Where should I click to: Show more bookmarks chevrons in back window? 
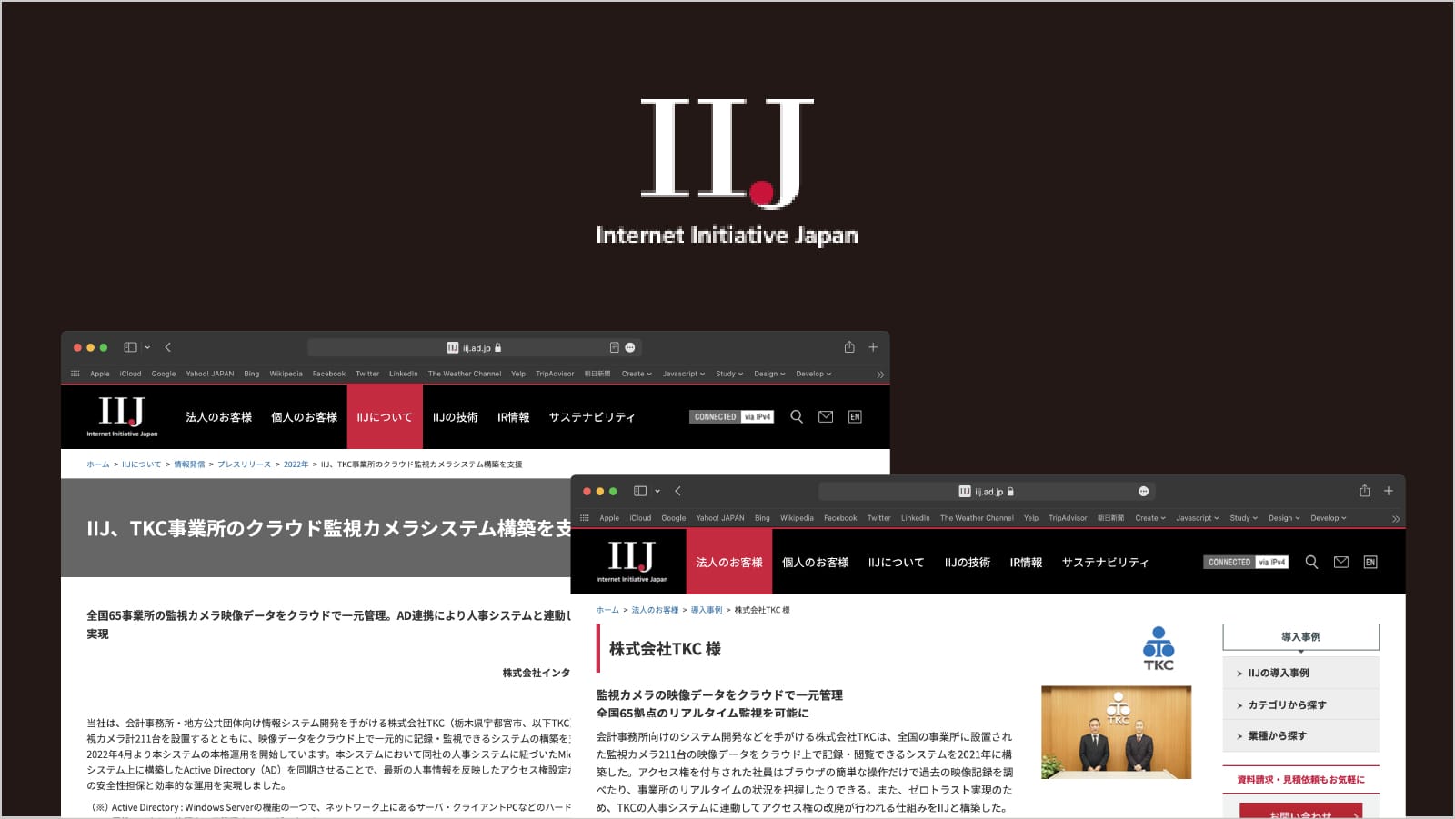(880, 375)
